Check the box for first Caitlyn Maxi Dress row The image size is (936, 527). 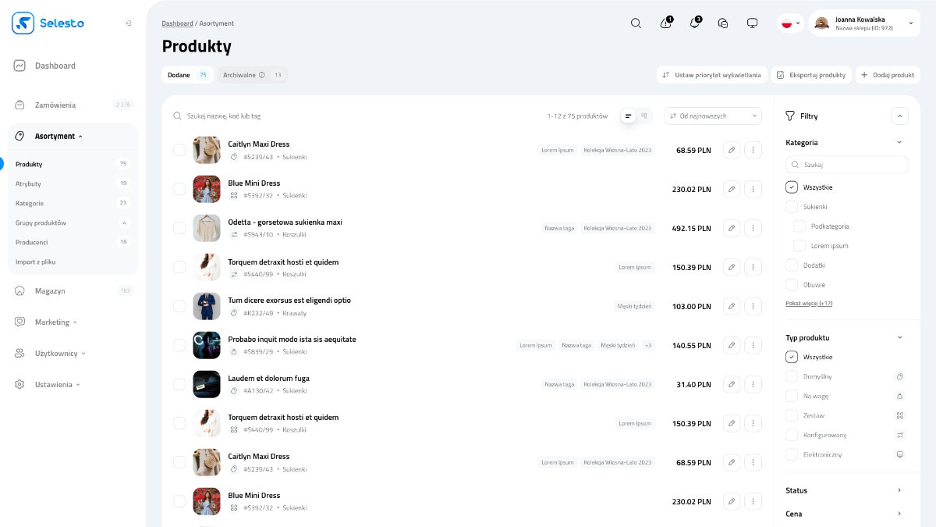179,150
